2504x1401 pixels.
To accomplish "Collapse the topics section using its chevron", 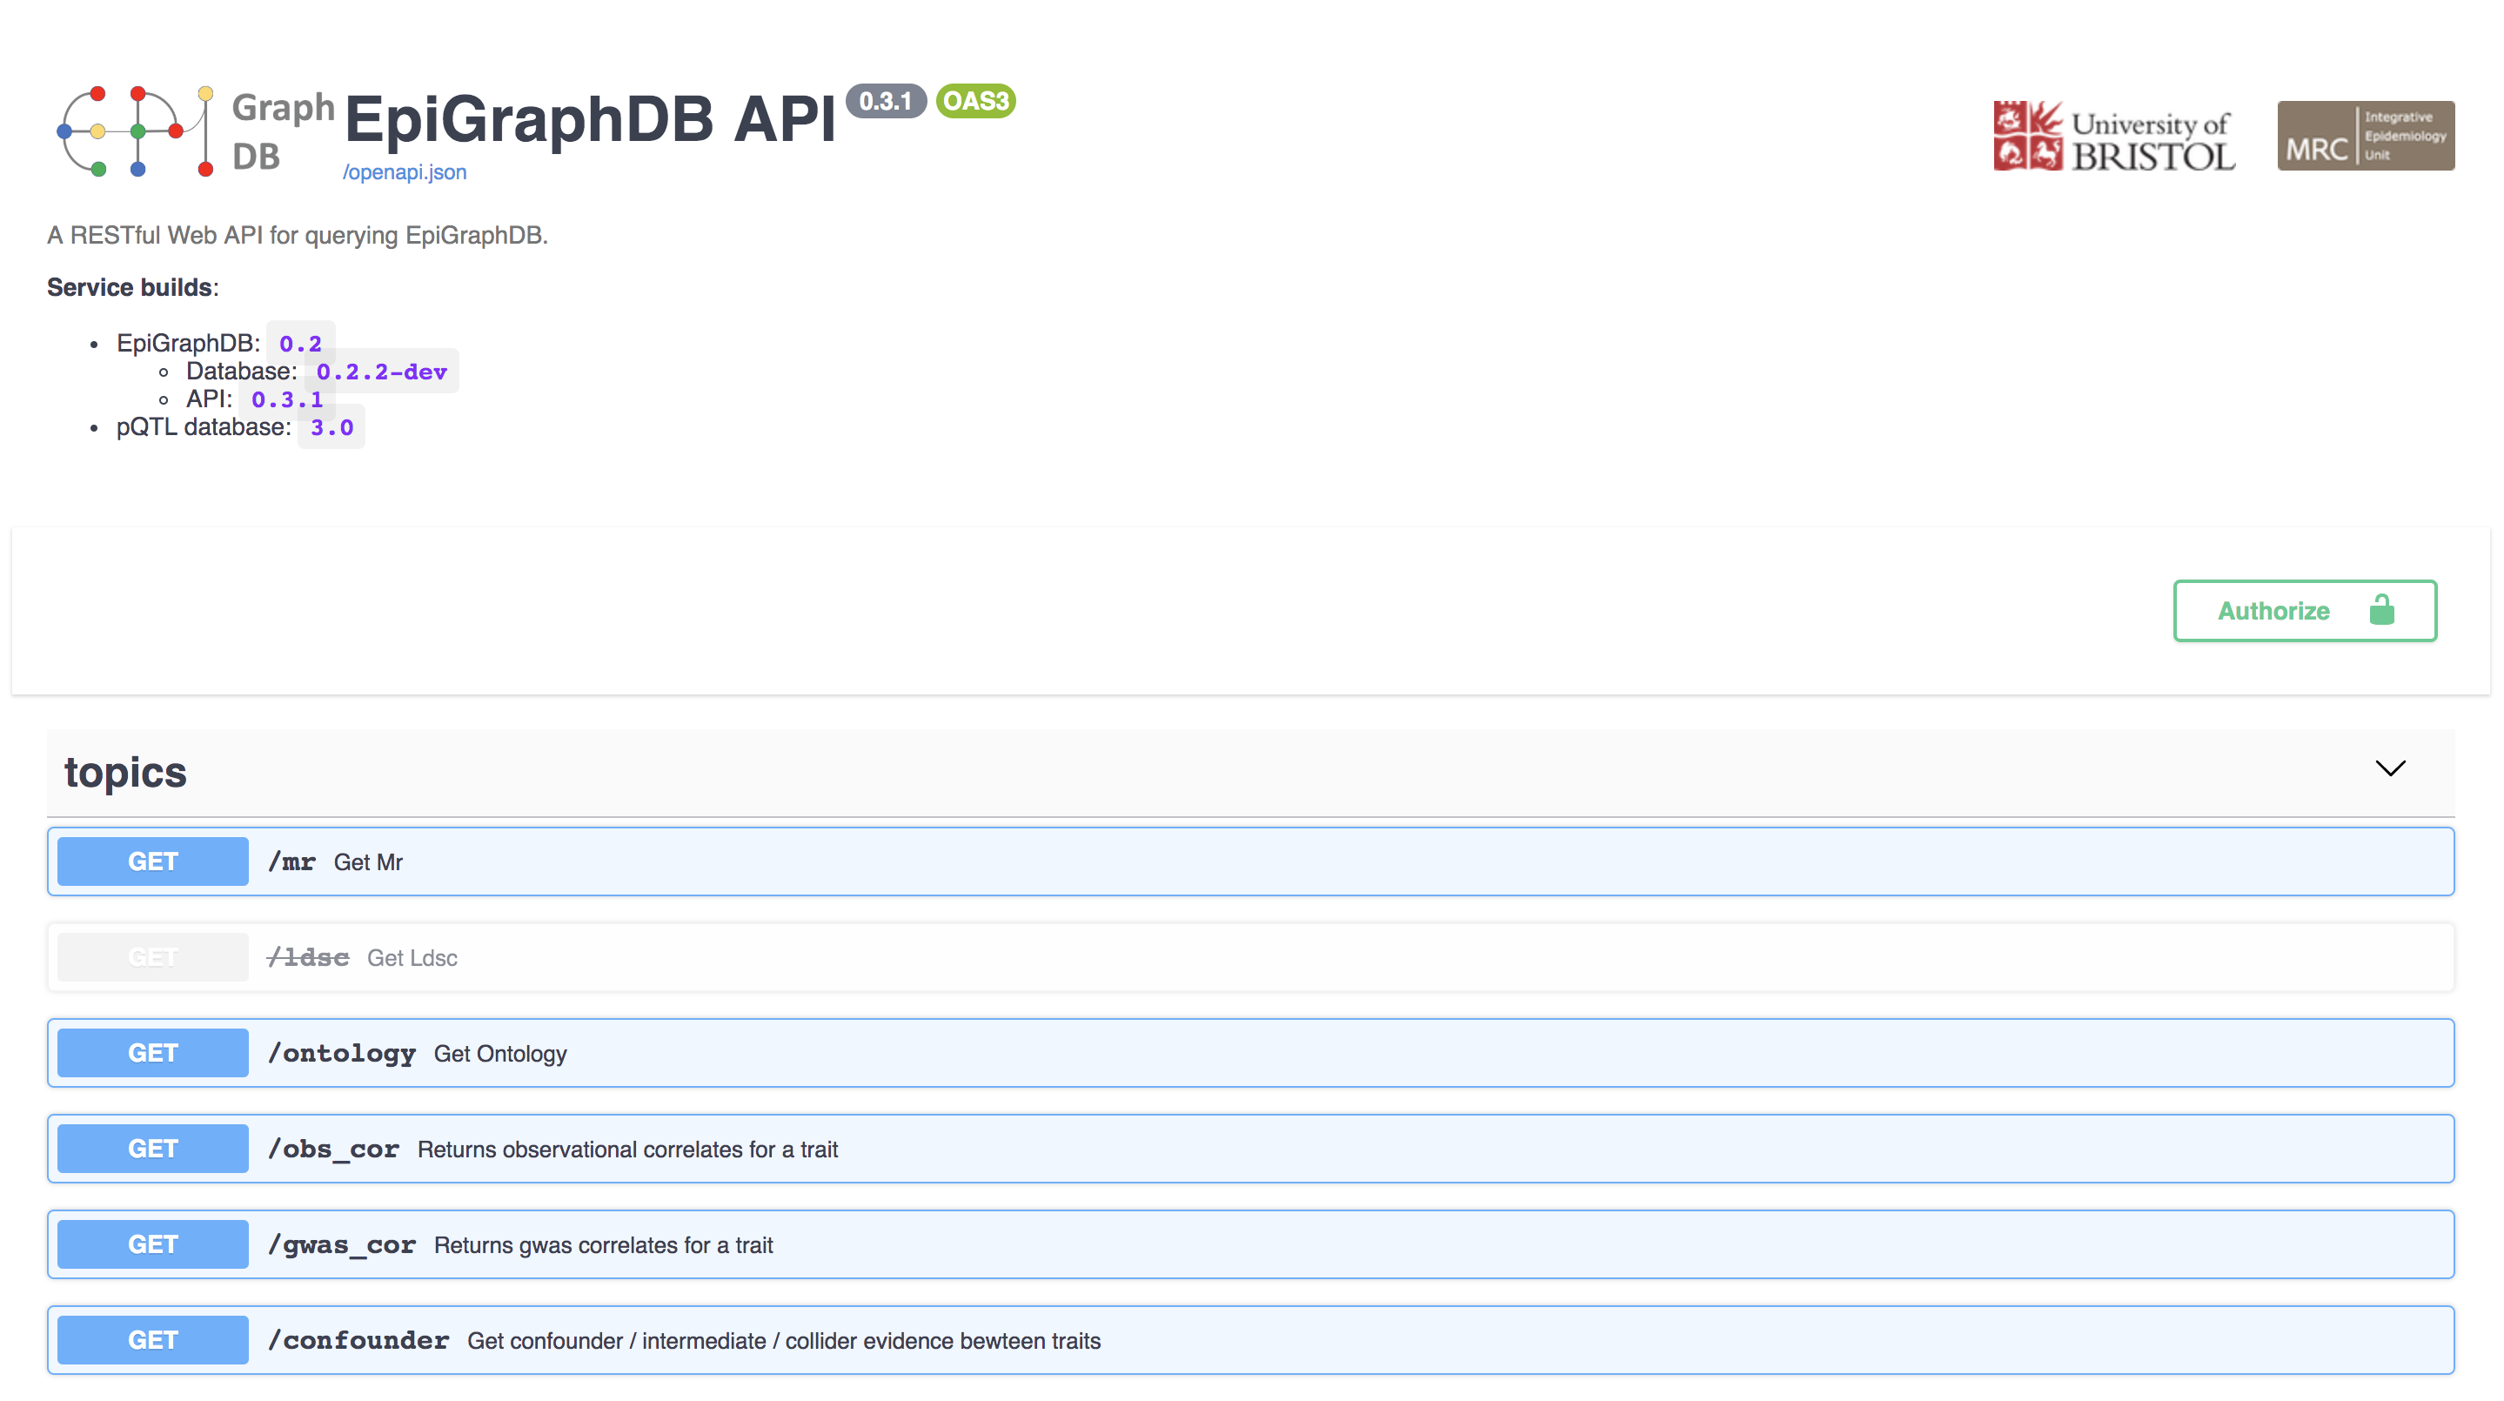I will (x=2391, y=768).
